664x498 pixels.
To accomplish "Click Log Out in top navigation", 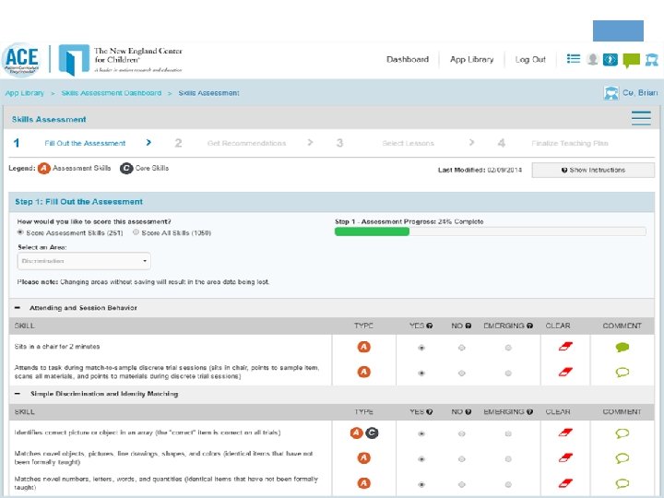I will click(x=530, y=59).
